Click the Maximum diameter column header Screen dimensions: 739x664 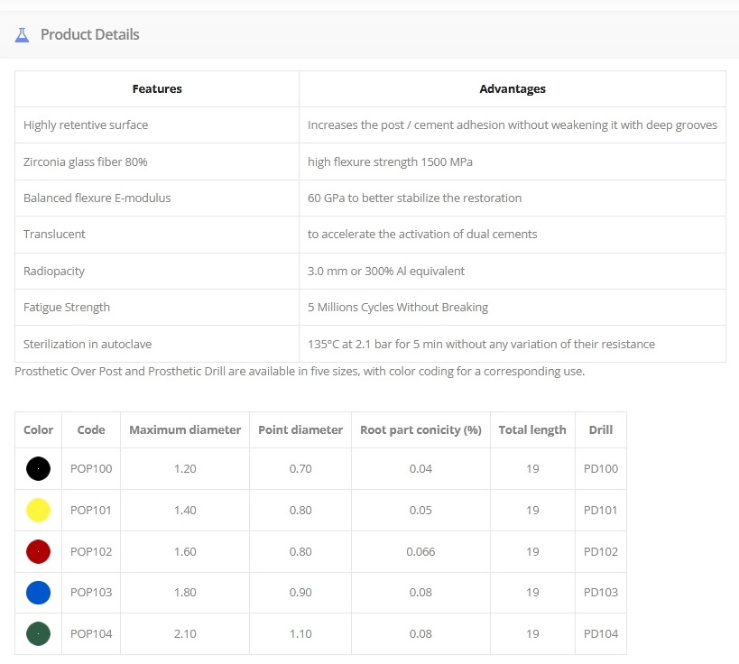[185, 429]
